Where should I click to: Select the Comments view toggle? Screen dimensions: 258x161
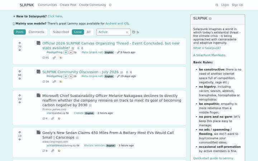36,32
